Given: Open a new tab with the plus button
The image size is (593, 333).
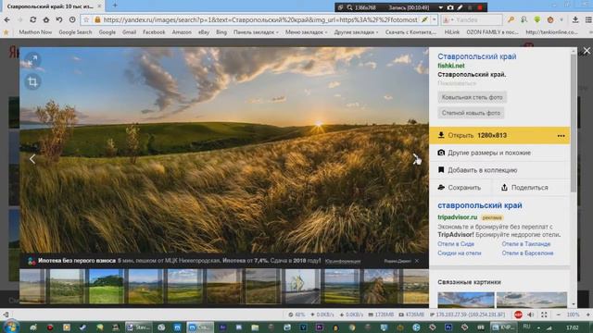Looking at the screenshot, I should 115,6.
